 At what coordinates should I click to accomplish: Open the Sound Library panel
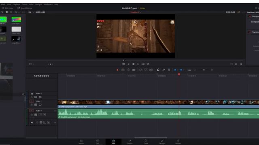pos(25,8)
